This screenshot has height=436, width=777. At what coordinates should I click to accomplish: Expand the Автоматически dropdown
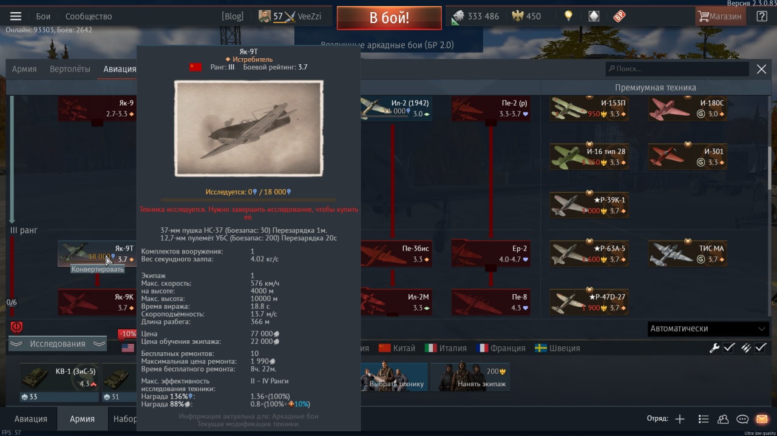pyautogui.click(x=708, y=329)
